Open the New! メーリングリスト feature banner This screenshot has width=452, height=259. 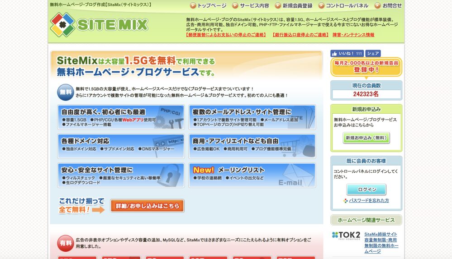(252, 176)
